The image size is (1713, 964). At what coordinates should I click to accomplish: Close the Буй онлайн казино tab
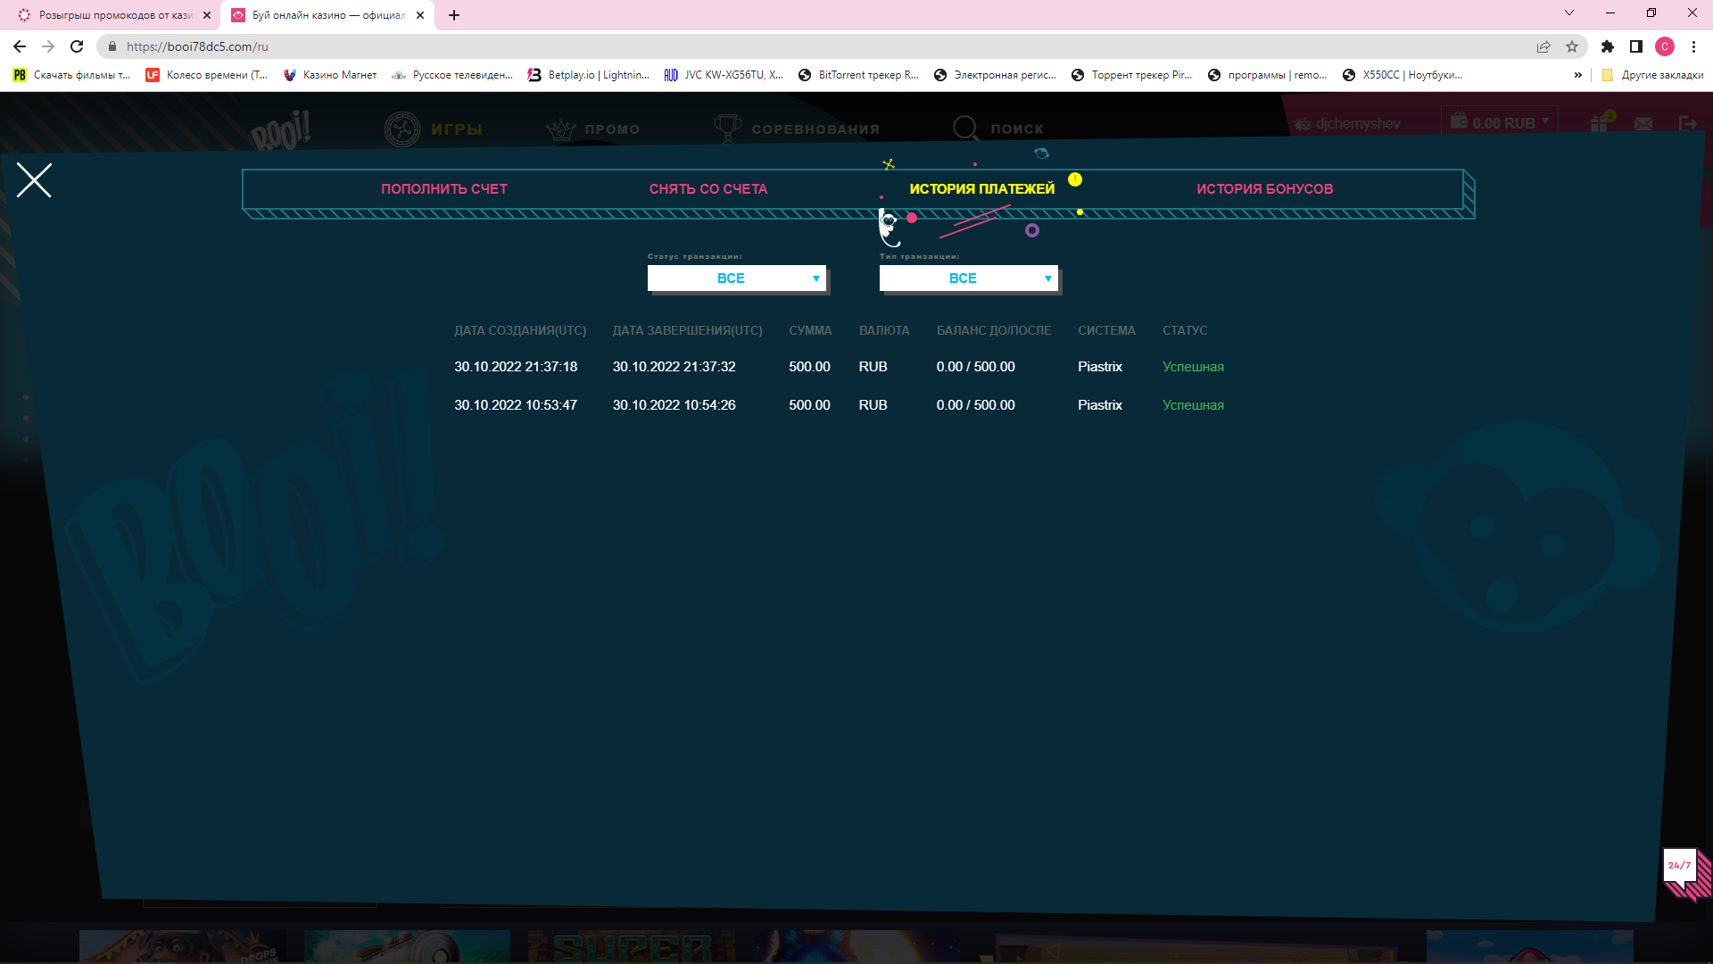(x=420, y=15)
